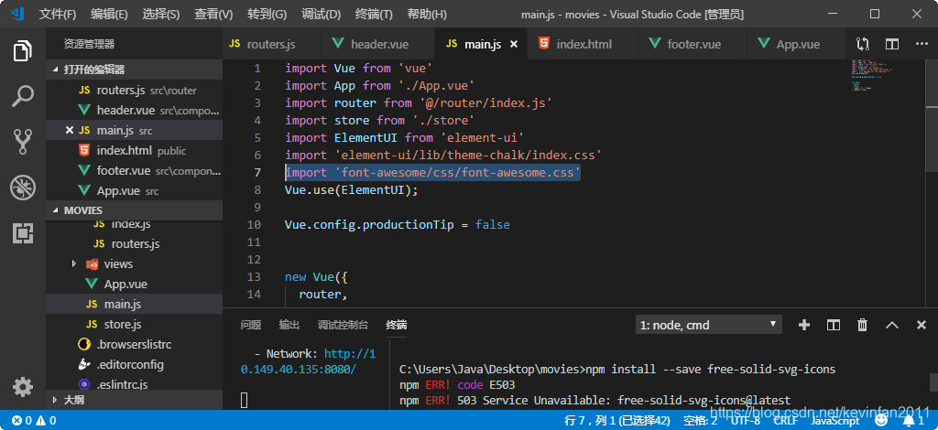Open store.js in MOVIES file tree
938x430 pixels.
point(134,324)
